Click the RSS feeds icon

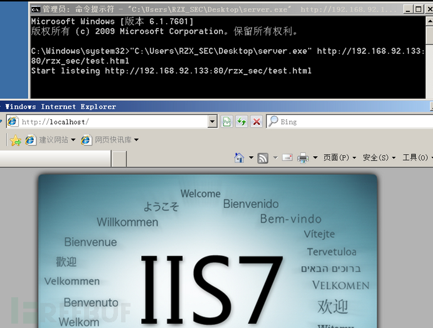(262, 158)
